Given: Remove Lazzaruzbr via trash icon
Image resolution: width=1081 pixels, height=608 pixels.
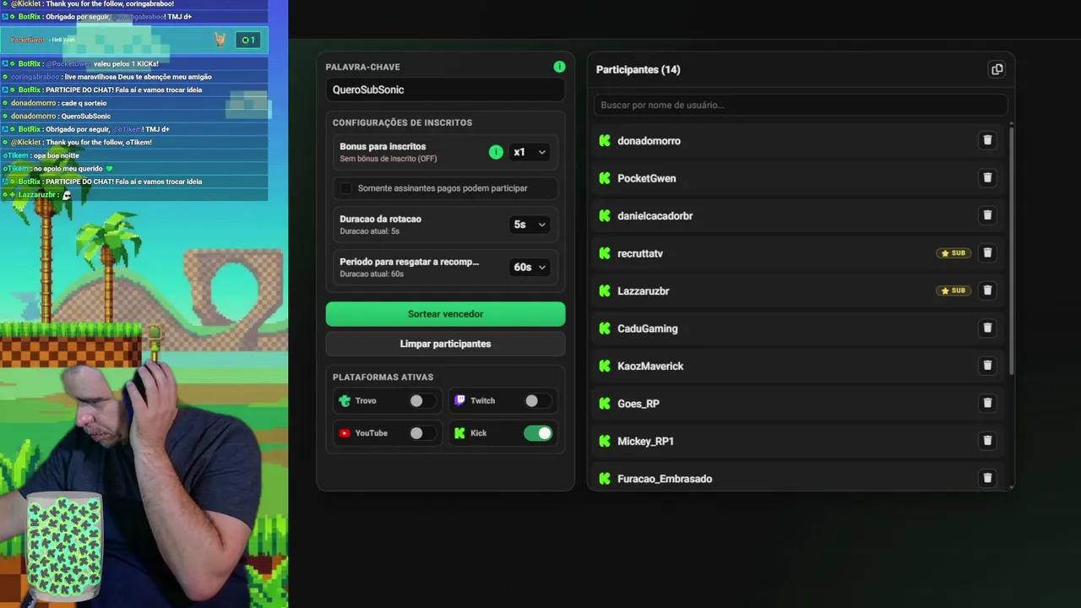Looking at the screenshot, I should (x=987, y=290).
